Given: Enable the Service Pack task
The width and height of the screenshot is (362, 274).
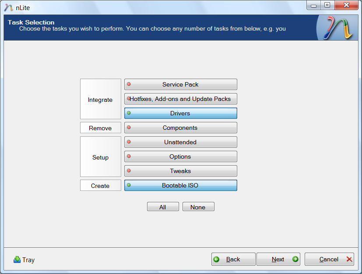Looking at the screenshot, I should [x=180, y=84].
